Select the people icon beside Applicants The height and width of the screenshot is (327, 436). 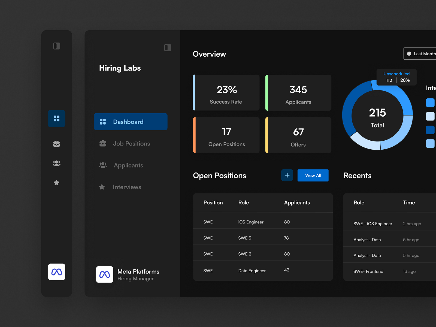point(102,165)
